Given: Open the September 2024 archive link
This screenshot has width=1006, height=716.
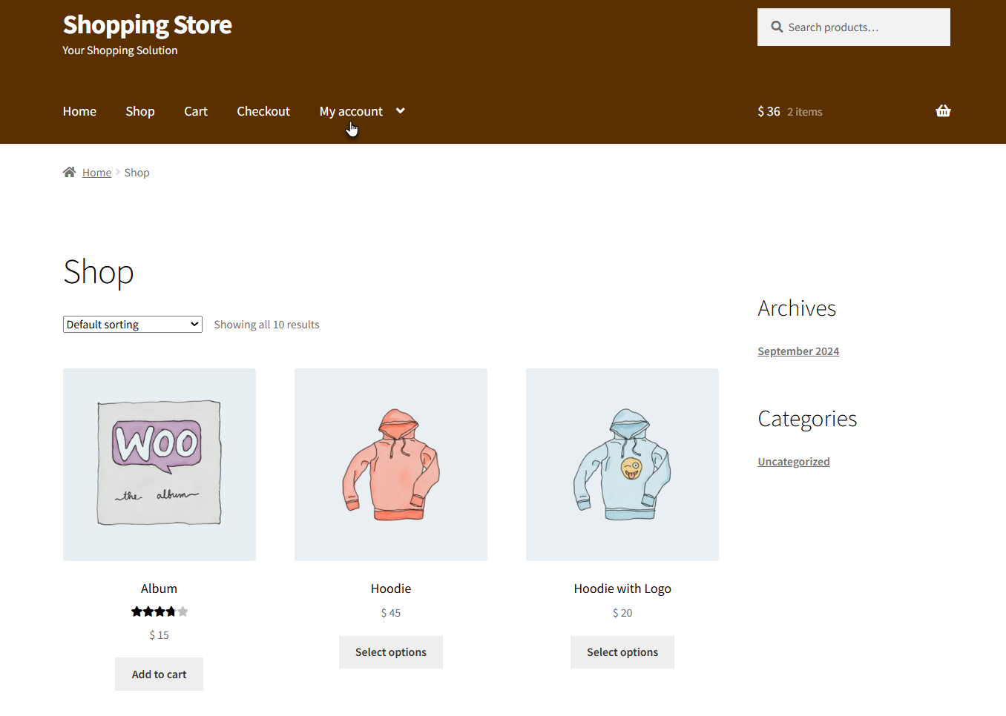Looking at the screenshot, I should tap(798, 351).
